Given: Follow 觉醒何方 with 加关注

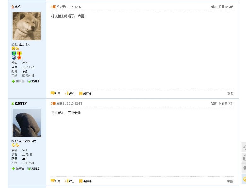Looking at the screenshot, I should pos(18,168).
